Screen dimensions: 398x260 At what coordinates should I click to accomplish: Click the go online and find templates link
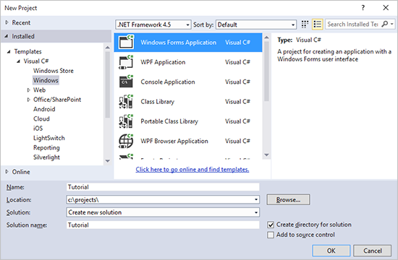pos(192,169)
